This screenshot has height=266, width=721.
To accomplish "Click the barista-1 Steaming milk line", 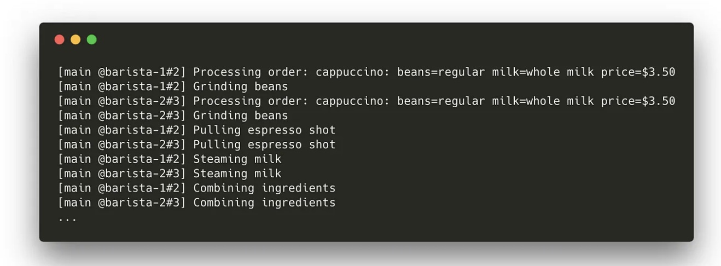I will (170, 159).
